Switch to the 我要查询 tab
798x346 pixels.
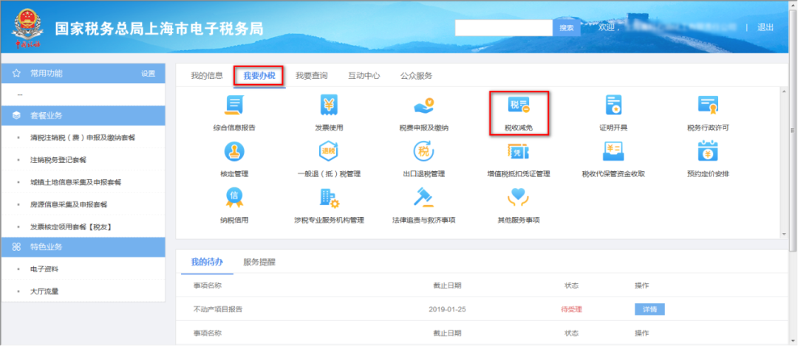tap(312, 76)
